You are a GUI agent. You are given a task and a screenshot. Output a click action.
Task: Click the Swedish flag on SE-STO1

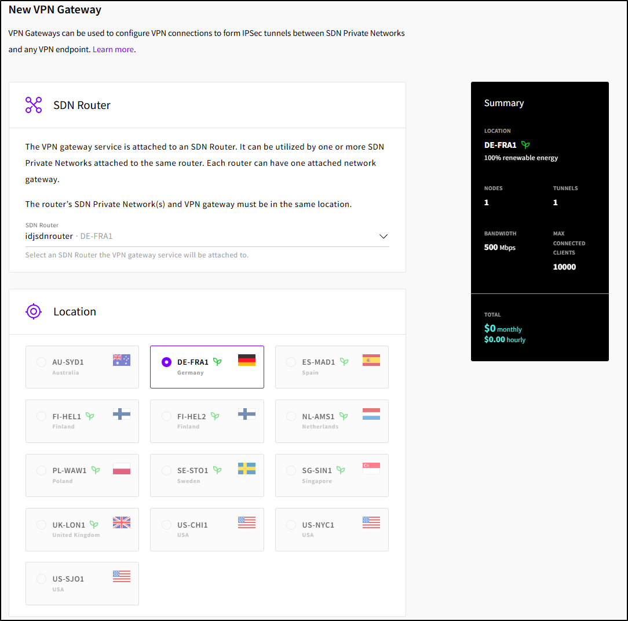(x=246, y=469)
